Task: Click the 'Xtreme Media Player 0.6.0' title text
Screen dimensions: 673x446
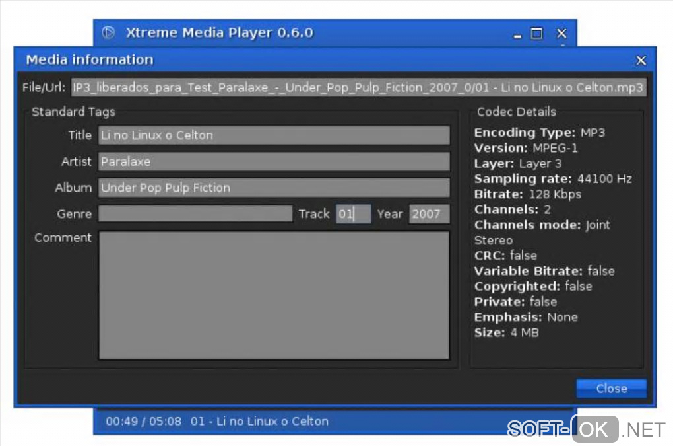Action: pos(219,32)
